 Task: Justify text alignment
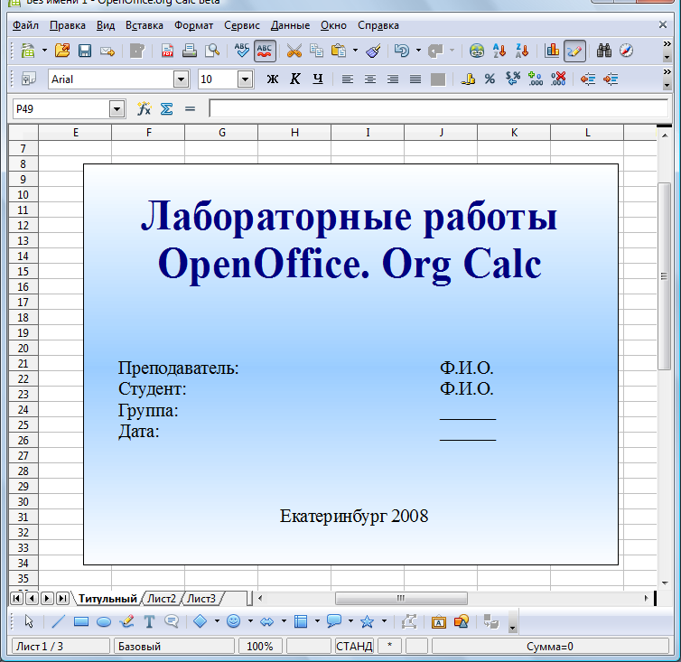[x=415, y=79]
